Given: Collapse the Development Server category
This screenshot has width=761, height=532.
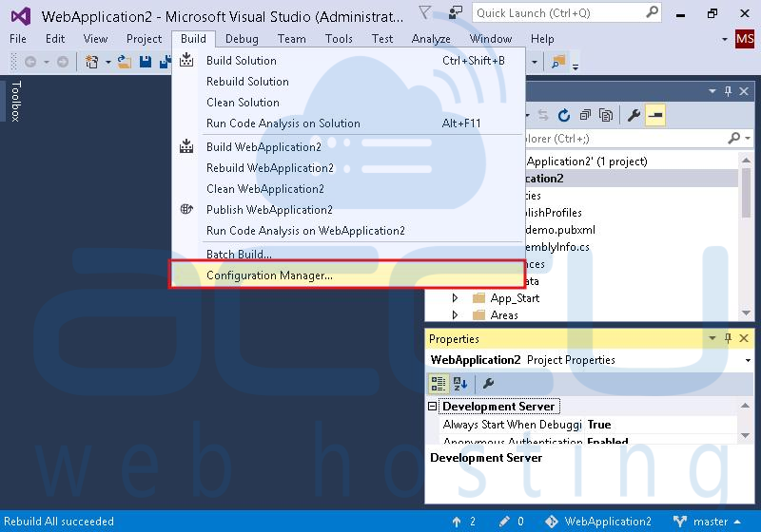Looking at the screenshot, I should pos(433,406).
